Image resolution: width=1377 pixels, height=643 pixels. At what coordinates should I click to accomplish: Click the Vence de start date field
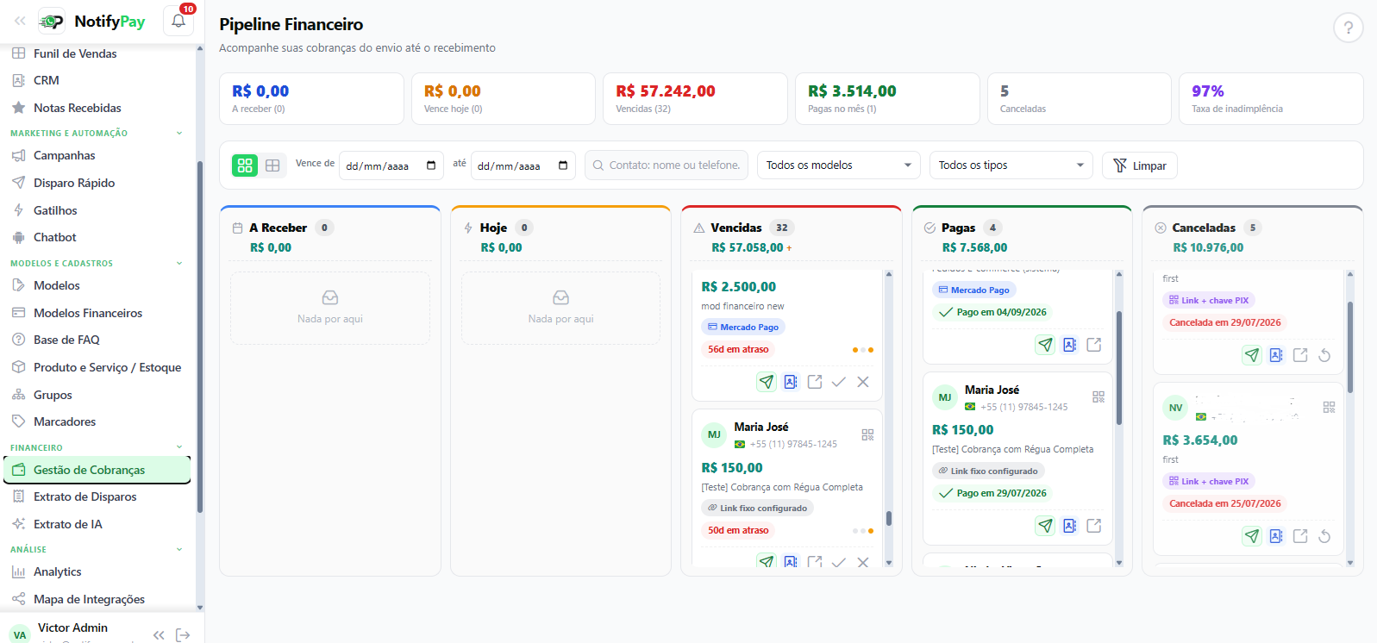391,165
